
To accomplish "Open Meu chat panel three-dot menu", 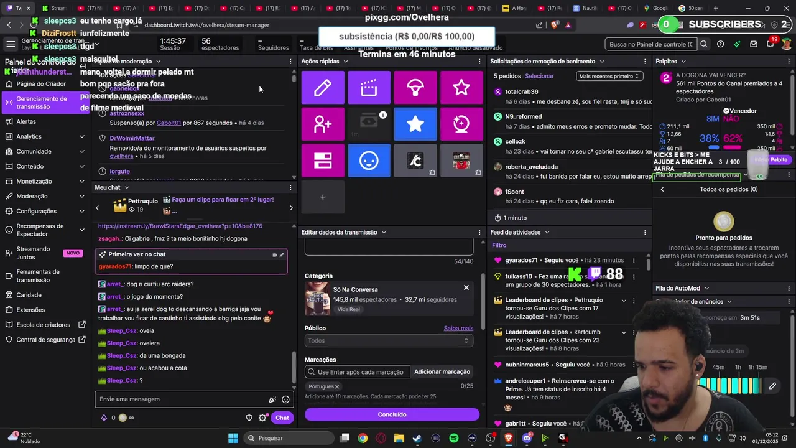I will [x=290, y=187].
